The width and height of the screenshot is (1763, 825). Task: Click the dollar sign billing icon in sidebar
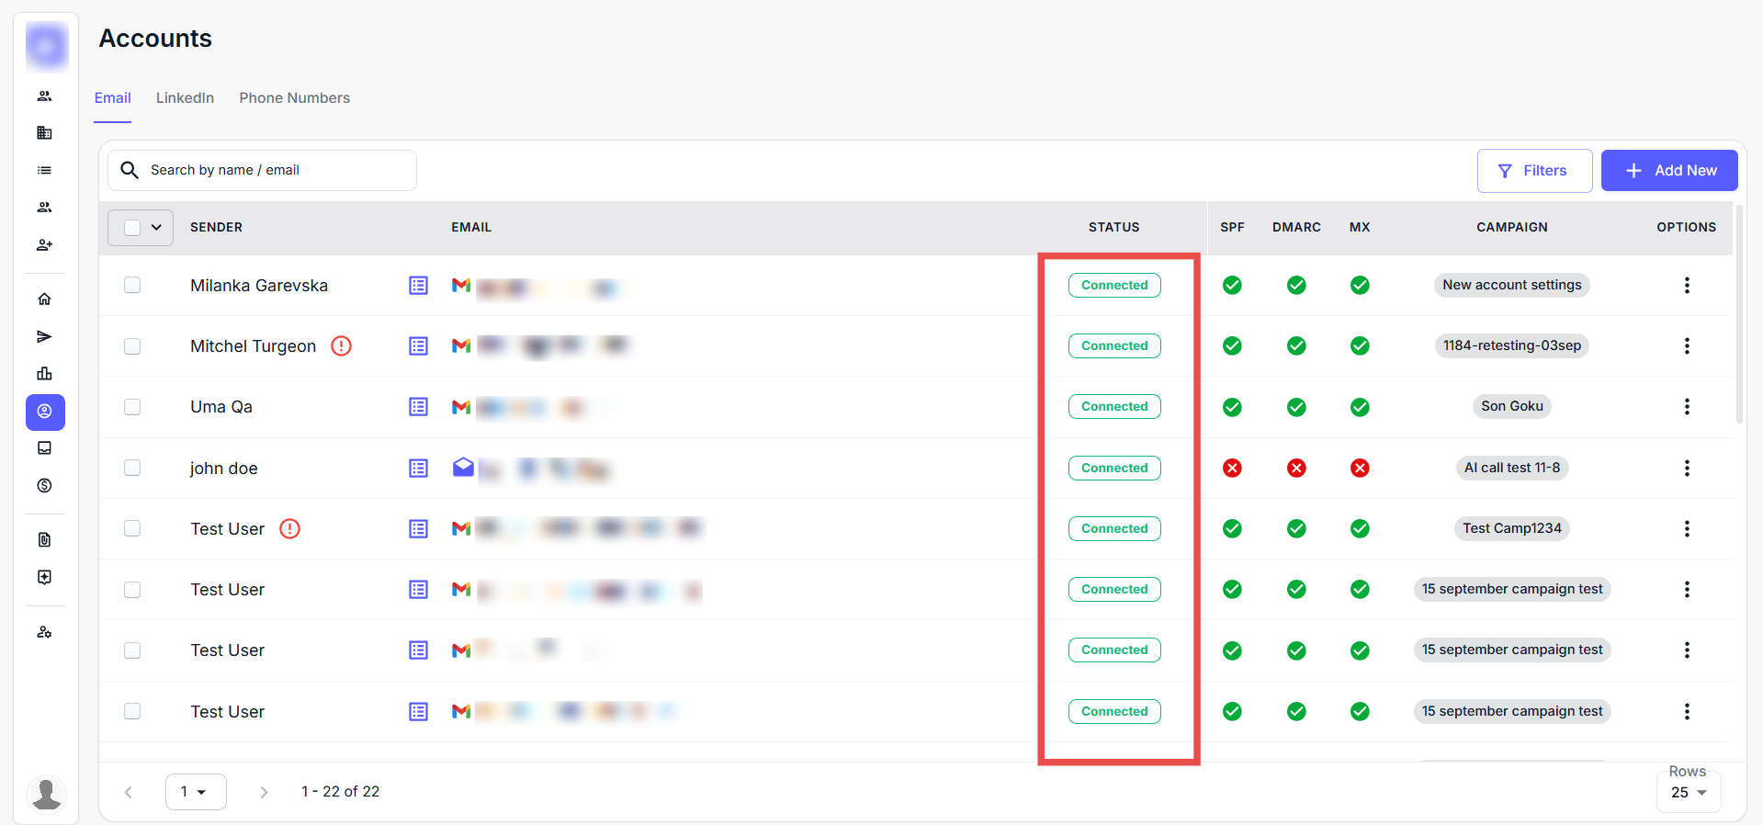(x=44, y=486)
